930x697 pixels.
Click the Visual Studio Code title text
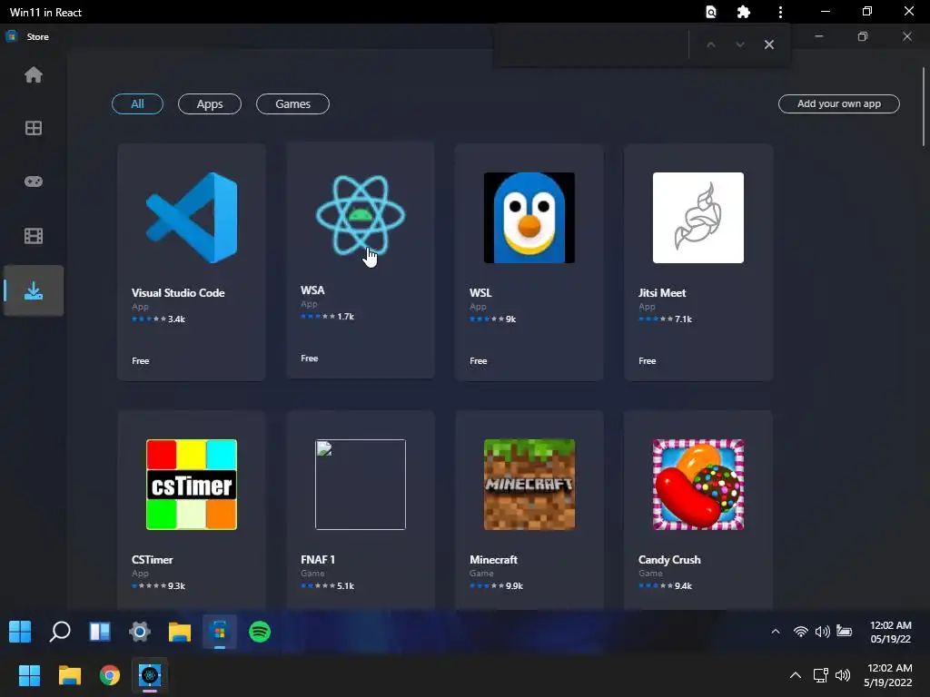pyautogui.click(x=178, y=293)
